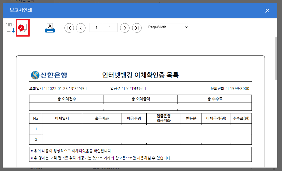
Task: Click the total page count field
Action: (x=110, y=27)
